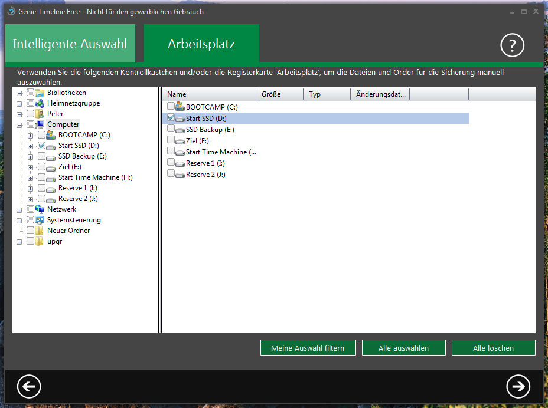
Task: Click Reserve 1 (I:) drive icon in file list
Action: (x=180, y=164)
